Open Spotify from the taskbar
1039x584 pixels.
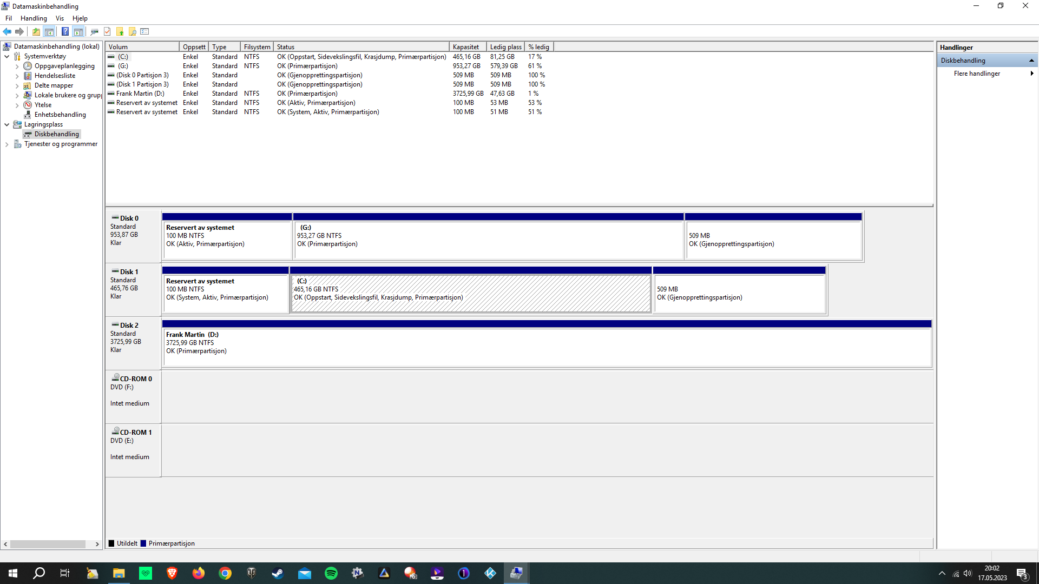point(331,573)
